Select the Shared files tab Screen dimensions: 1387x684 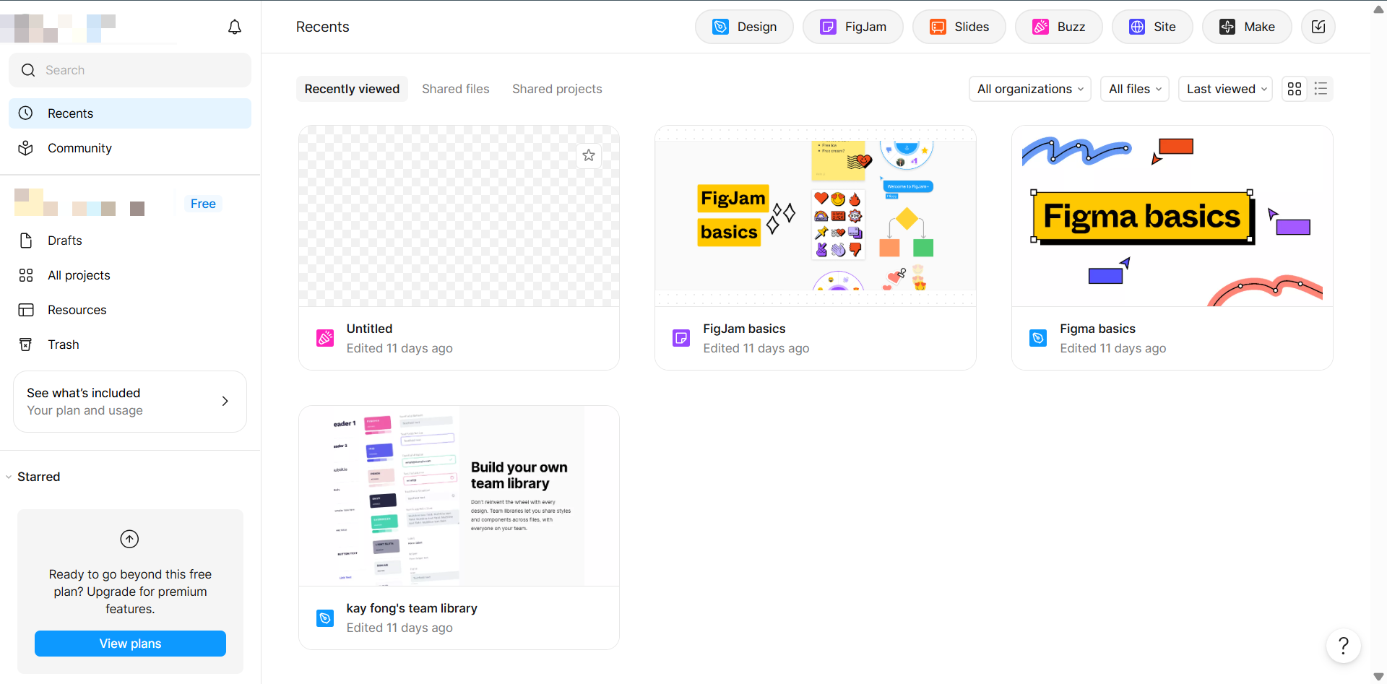tap(456, 89)
